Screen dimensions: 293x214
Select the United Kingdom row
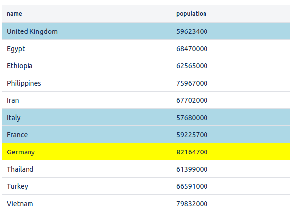tap(146, 31)
